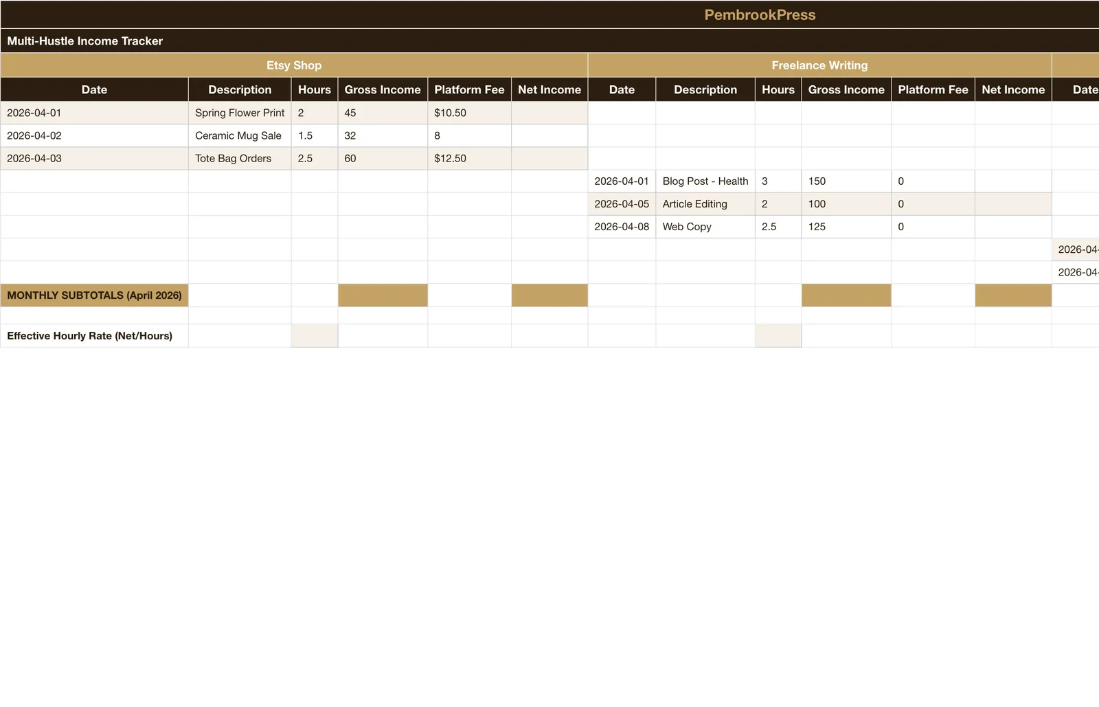Select the Etsy Gross Income subtotal cell
The height and width of the screenshot is (707, 1099).
(x=383, y=295)
